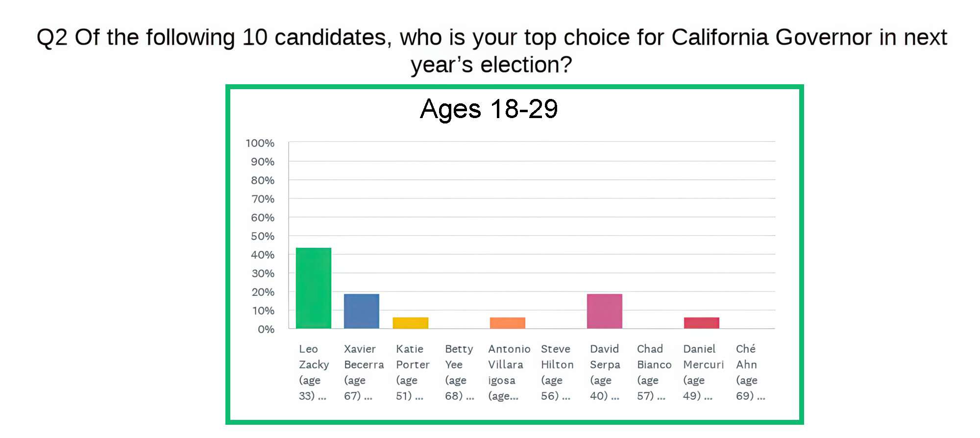Viewport: 980px width, 438px height.
Task: Select the yellow Katie Porter bar
Action: pos(411,323)
